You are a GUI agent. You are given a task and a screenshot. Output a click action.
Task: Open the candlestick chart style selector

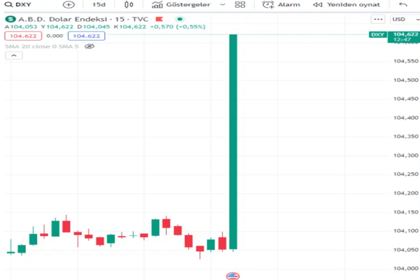[128, 4]
